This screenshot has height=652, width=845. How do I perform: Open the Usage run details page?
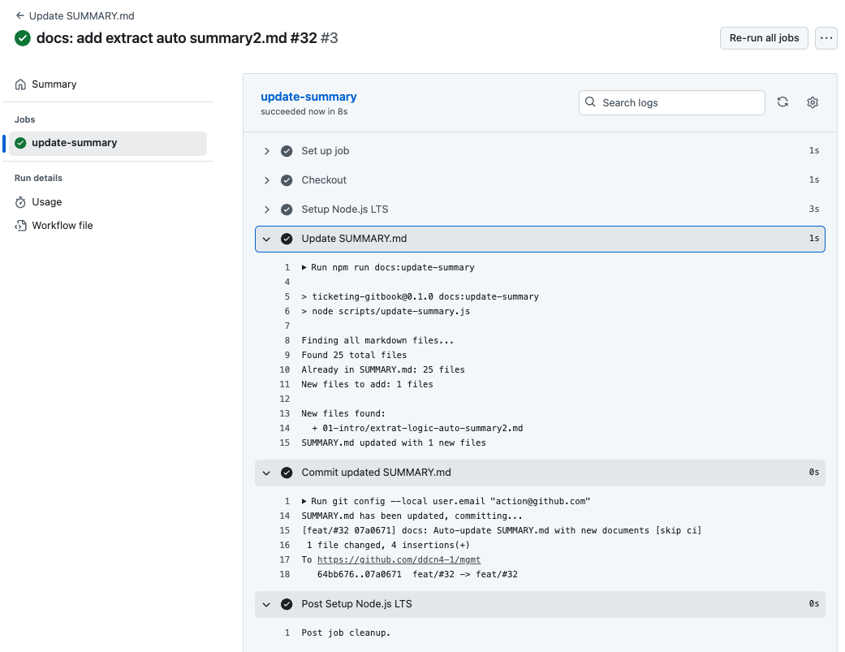click(47, 202)
